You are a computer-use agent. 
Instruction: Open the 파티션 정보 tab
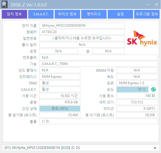[x=67, y=14]
